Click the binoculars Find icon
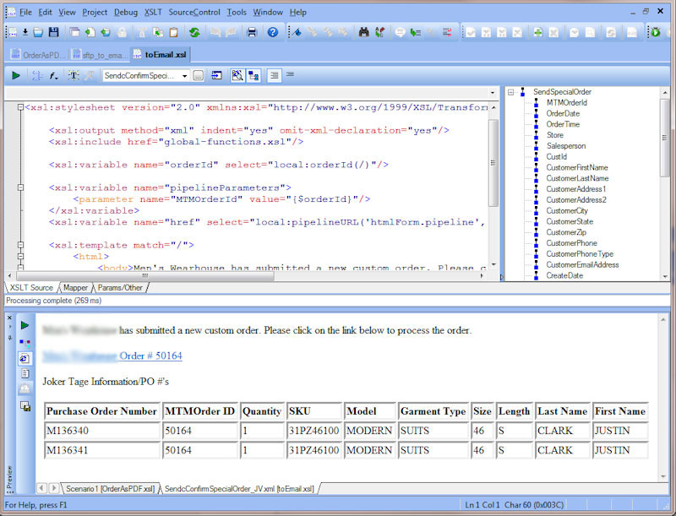The image size is (676, 516). 364,32
